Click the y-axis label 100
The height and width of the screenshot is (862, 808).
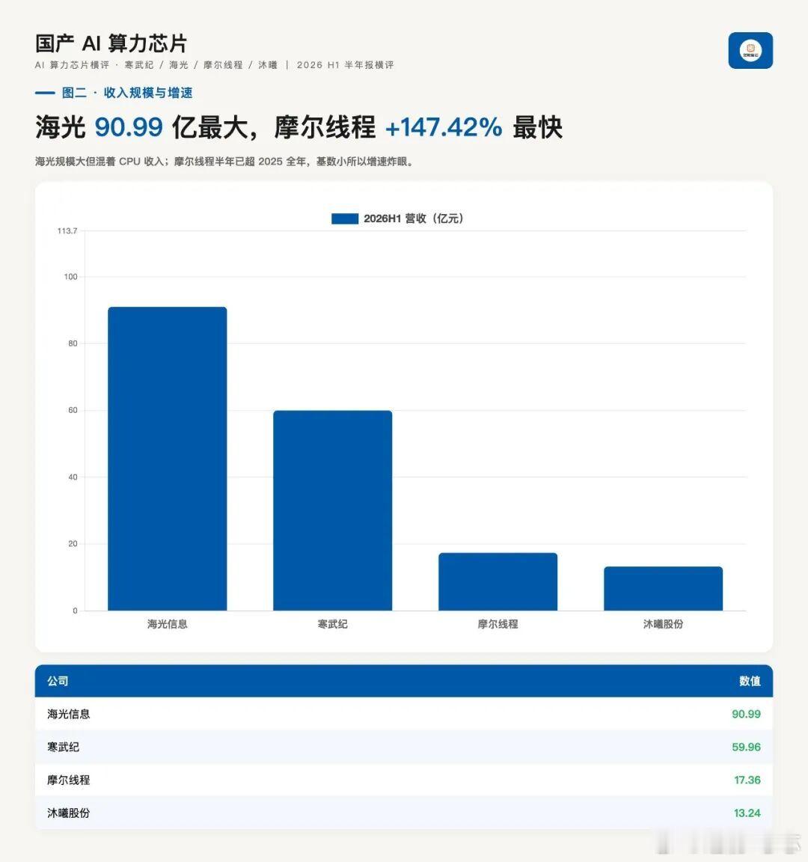pos(71,277)
